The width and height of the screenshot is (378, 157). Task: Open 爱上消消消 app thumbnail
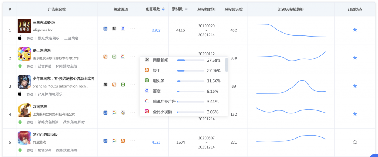pyautogui.click(x=25, y=54)
